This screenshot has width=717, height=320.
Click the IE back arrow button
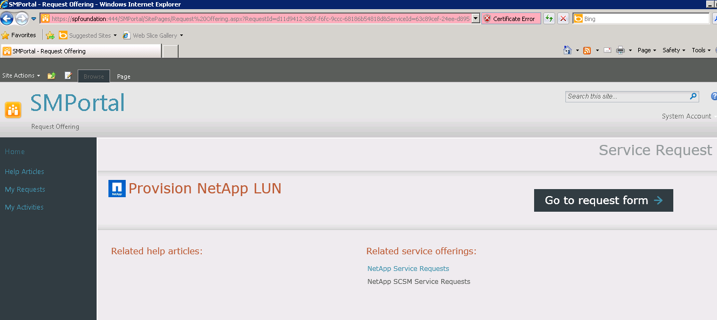pyautogui.click(x=7, y=19)
